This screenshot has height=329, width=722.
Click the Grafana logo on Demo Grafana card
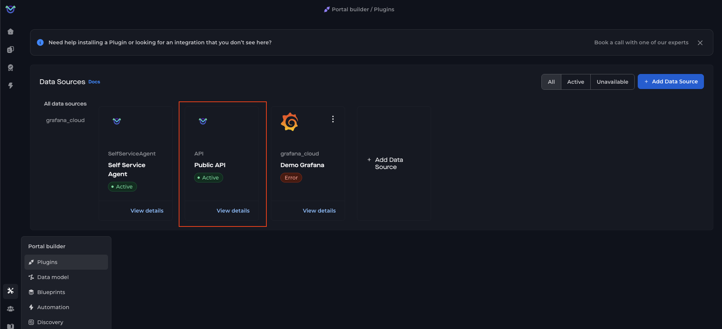tap(289, 122)
